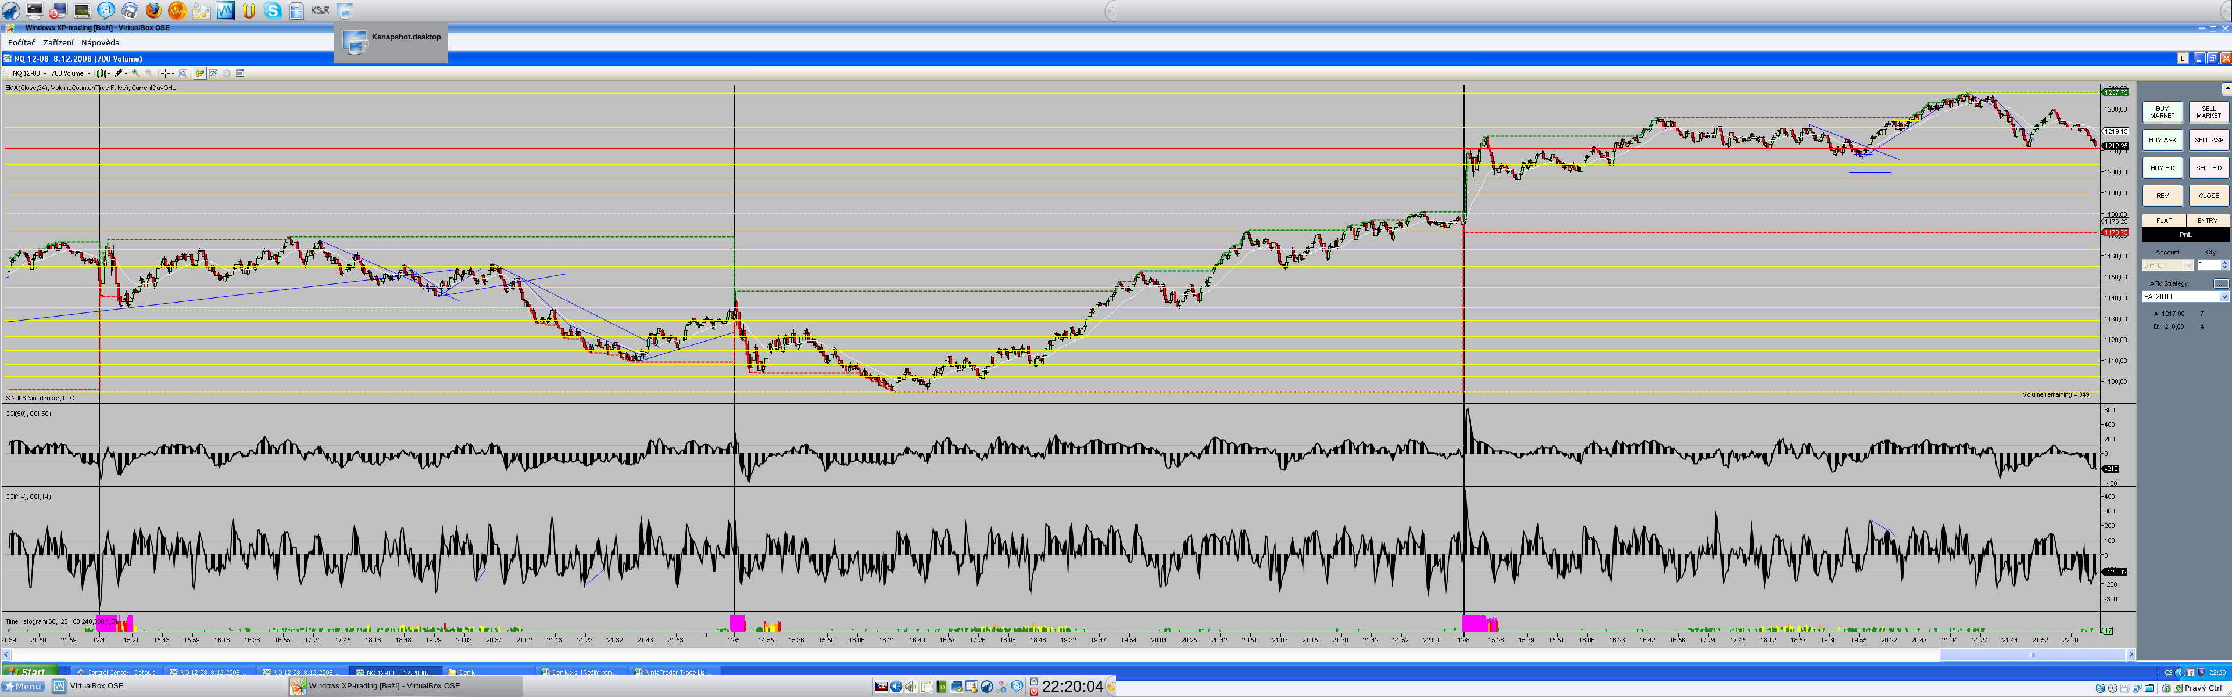Open the indicators chart icon
2232x697 pixels.
coord(213,74)
